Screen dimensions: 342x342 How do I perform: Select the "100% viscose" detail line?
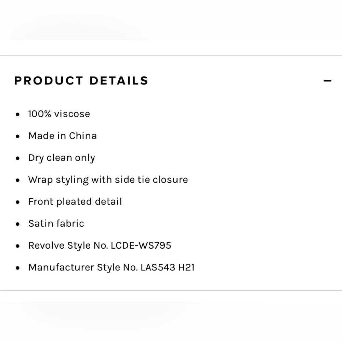pyautogui.click(x=59, y=114)
